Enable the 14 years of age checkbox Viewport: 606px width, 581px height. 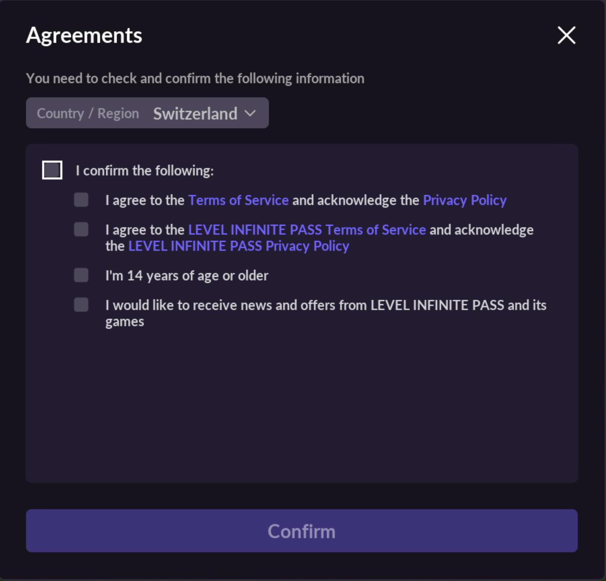coord(81,275)
